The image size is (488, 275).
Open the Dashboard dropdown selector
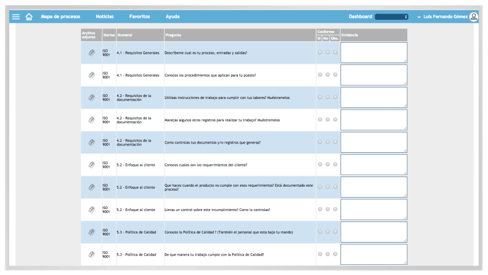[391, 17]
